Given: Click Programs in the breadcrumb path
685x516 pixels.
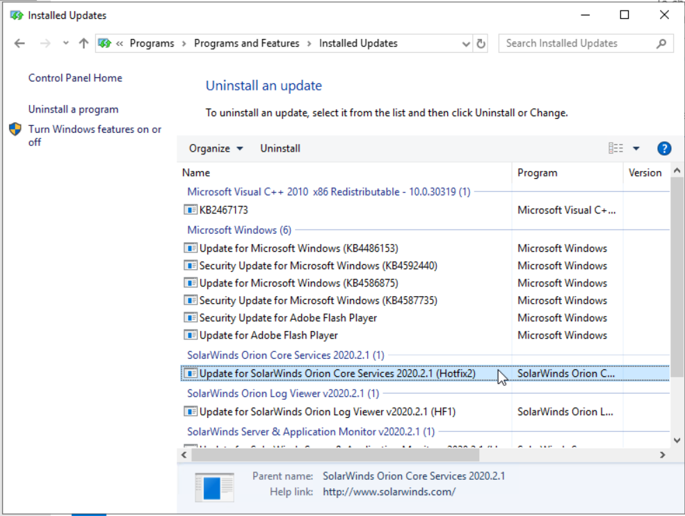Looking at the screenshot, I should click(x=152, y=43).
